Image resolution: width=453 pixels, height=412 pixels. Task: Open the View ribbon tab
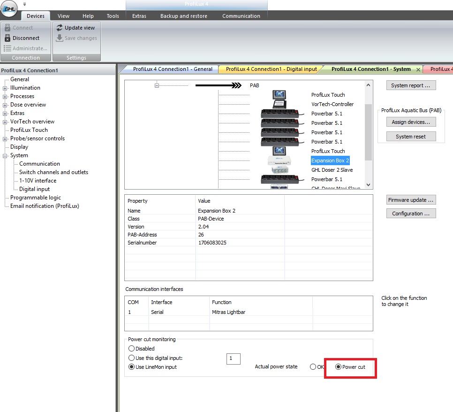63,16
